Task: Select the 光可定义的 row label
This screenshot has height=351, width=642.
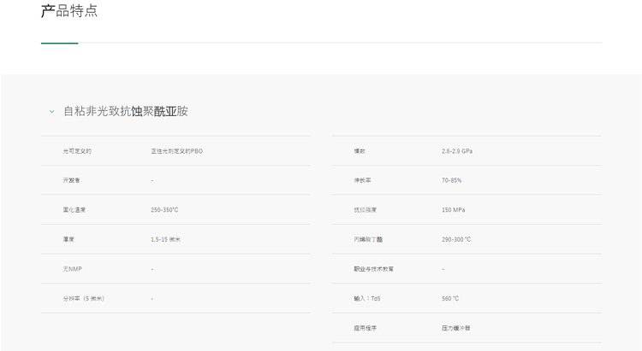Action: pyautogui.click(x=77, y=151)
